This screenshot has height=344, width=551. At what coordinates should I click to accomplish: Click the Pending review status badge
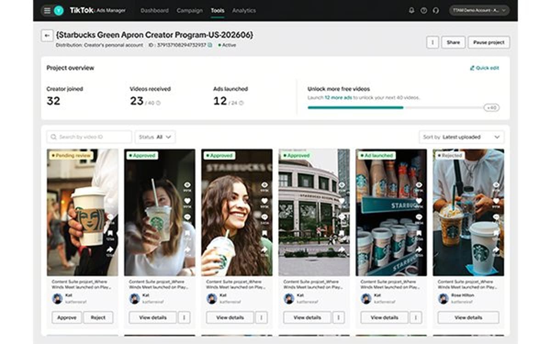coord(71,155)
